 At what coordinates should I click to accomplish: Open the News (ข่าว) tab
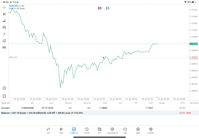[x=99, y=130]
